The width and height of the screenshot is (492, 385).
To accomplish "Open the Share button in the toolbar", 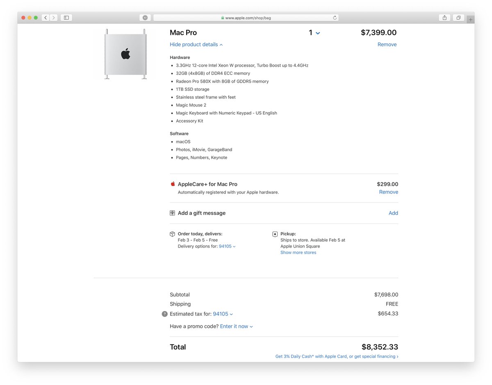I will pos(444,18).
